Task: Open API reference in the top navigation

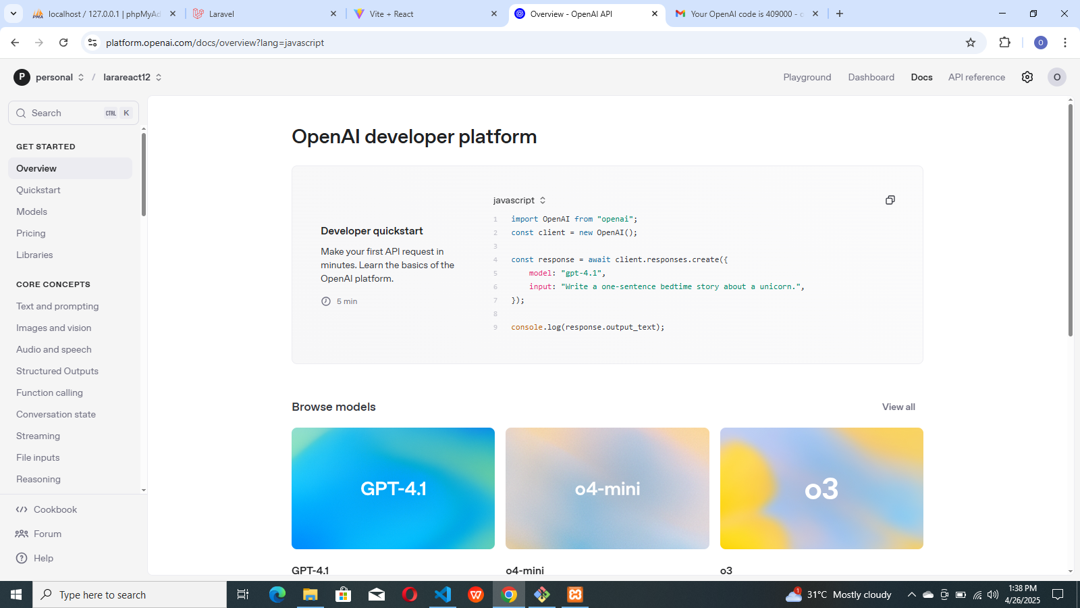Action: click(x=977, y=77)
